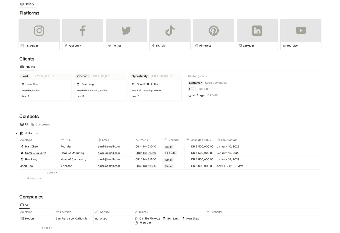Screen dimensions: 340x233
Task: Click the LinkedIn channel tag in Camille's row
Action: pyautogui.click(x=171, y=153)
